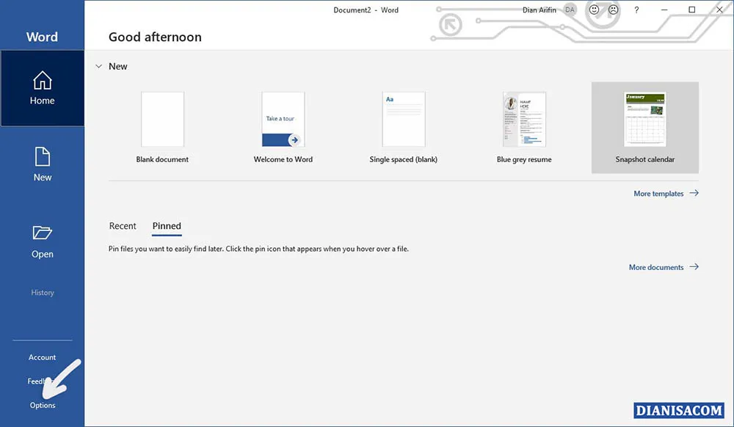
Task: Create a Blank document from its thumbnail
Action: (x=162, y=119)
